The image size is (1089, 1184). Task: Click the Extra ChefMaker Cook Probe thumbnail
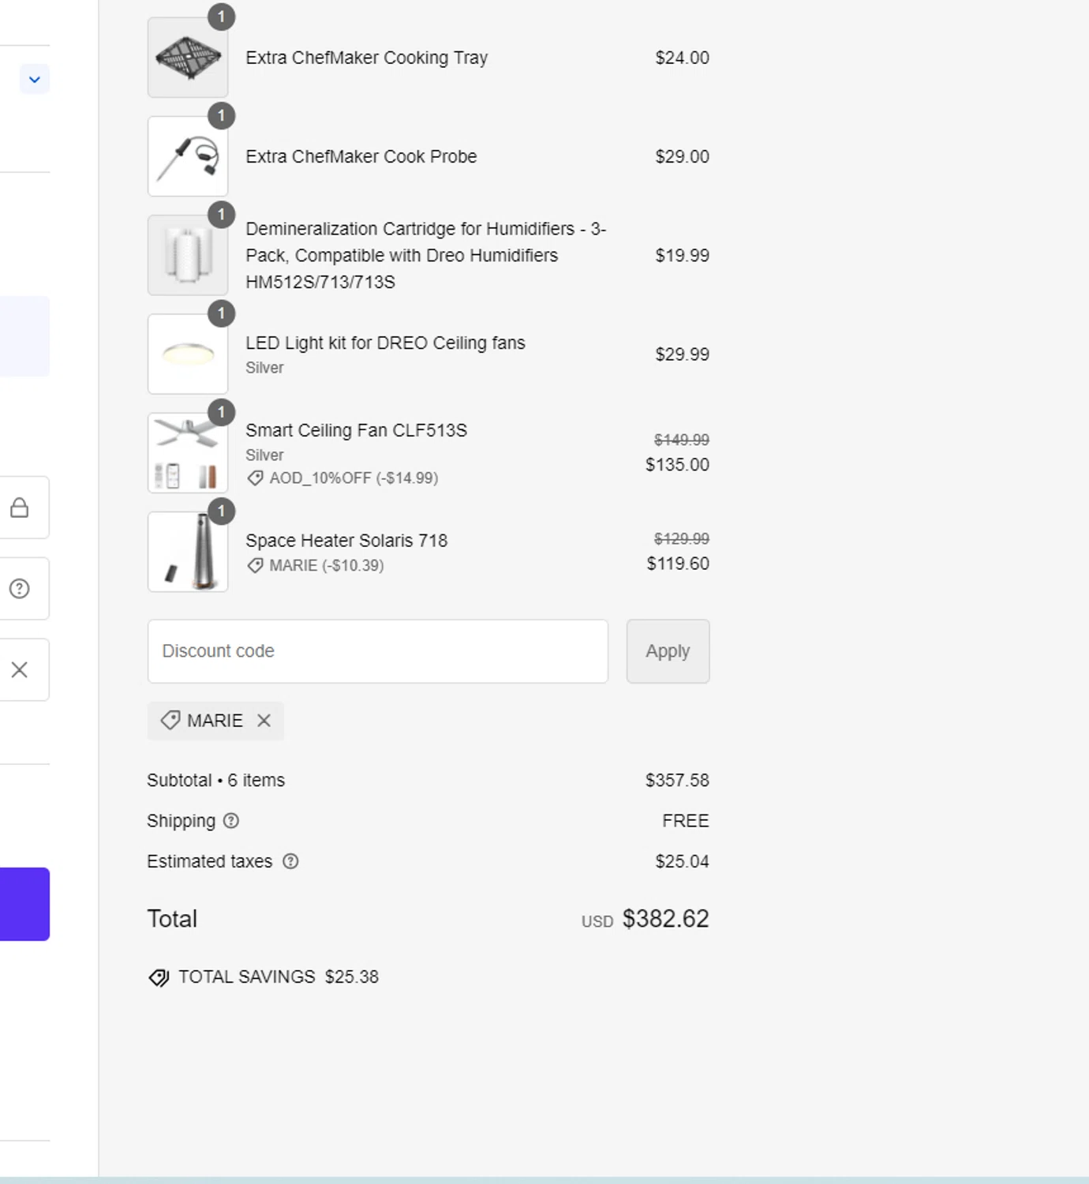coord(188,156)
